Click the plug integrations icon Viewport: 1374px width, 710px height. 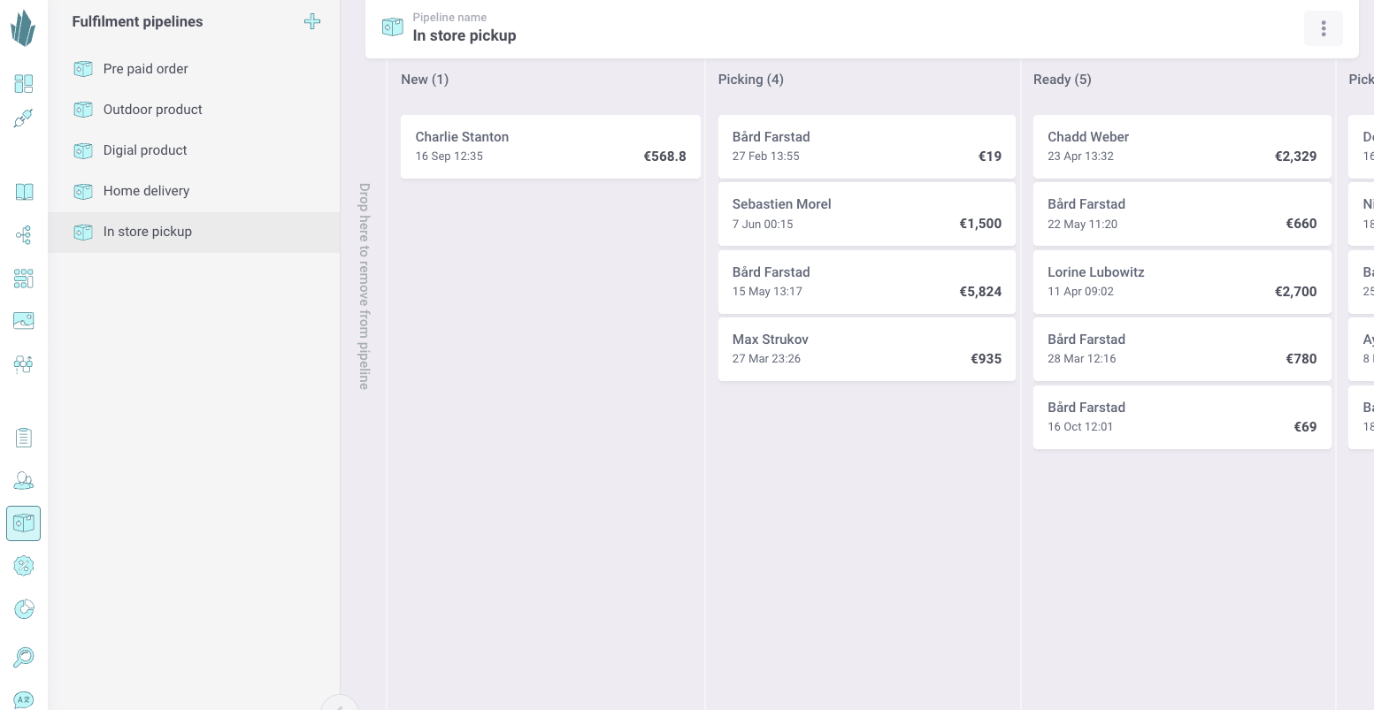click(24, 118)
